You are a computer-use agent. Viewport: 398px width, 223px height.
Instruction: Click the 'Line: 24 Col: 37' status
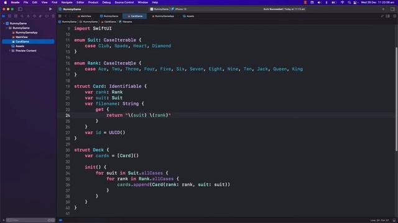379,221
